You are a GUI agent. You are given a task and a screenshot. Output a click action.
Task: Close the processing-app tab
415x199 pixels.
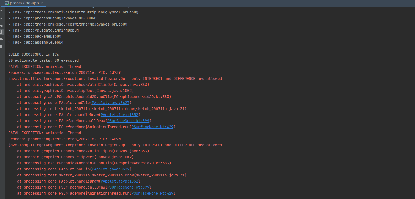(x=42, y=3)
